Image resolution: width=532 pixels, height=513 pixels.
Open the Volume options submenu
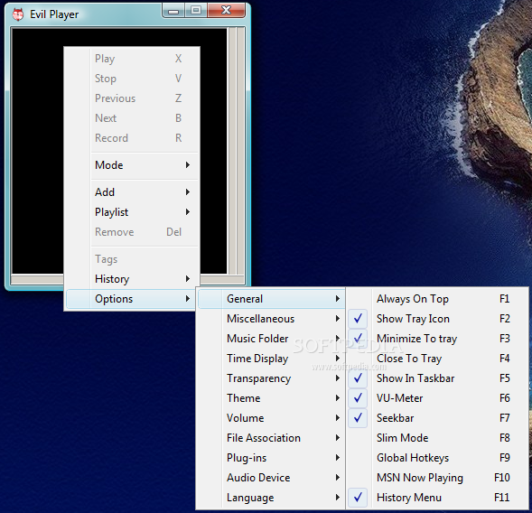pyautogui.click(x=271, y=417)
